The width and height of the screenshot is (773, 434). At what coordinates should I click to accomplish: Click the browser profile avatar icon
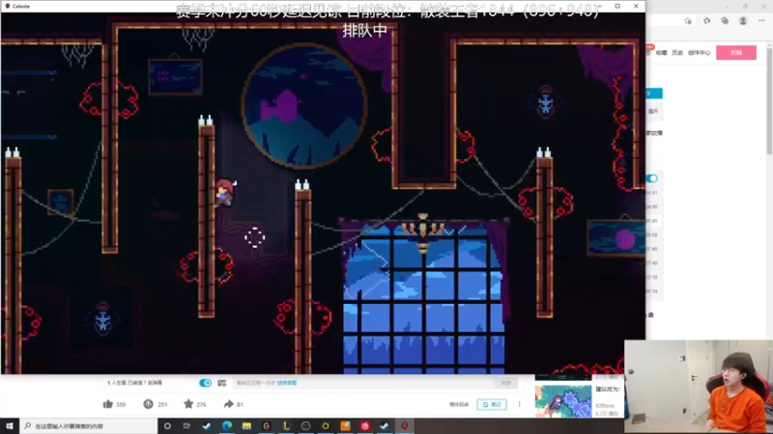pos(743,20)
